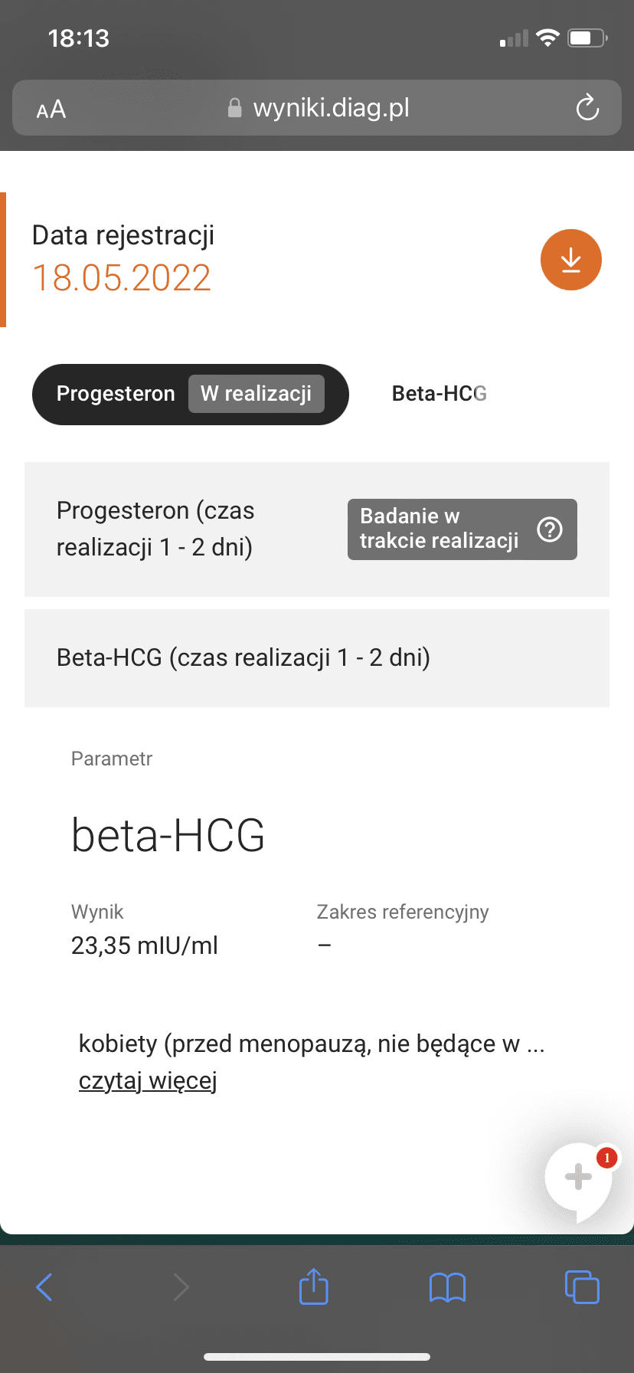Expand the Progesteron test row
Image resolution: width=634 pixels, height=1373 pixels.
pyautogui.click(x=155, y=529)
